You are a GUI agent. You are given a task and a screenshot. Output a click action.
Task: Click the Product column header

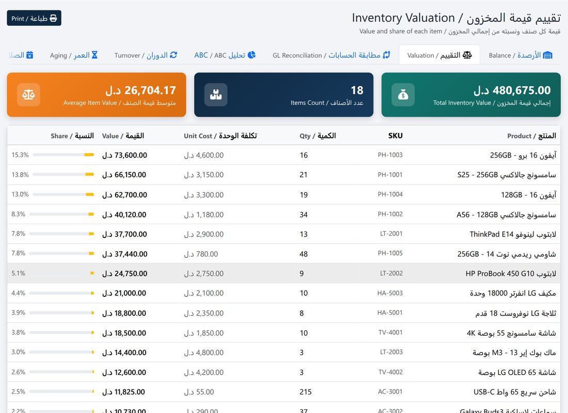[x=531, y=136]
